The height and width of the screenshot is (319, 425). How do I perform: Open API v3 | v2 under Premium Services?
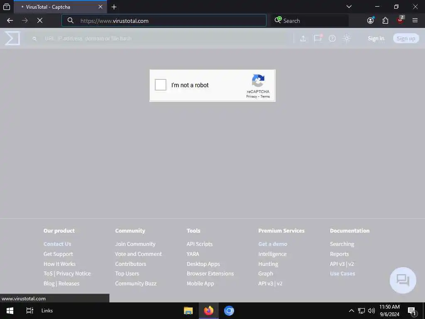(270, 283)
